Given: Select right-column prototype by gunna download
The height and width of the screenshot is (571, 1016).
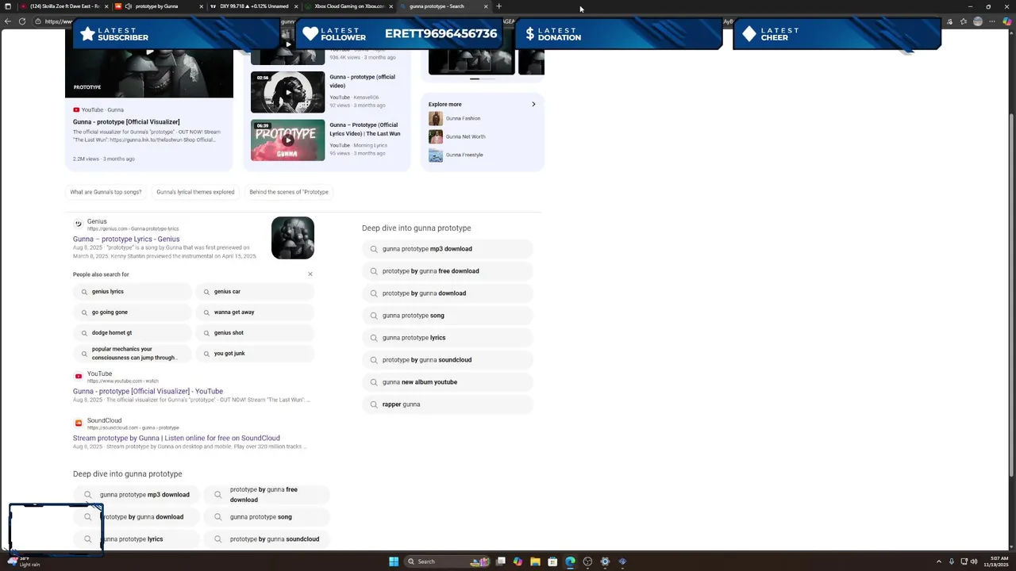Looking at the screenshot, I should click(x=448, y=293).
